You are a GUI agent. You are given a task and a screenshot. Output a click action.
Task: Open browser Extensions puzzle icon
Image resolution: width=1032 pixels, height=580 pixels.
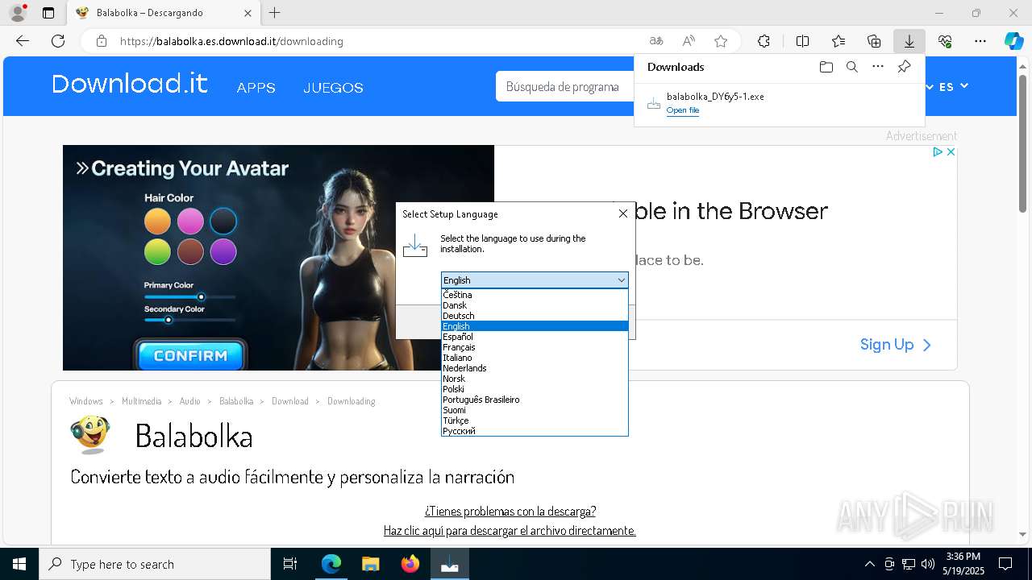click(x=764, y=41)
